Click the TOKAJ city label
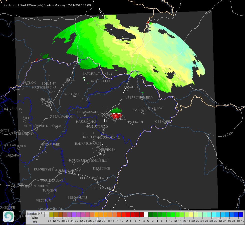Image resolution: width=245 pixels, height=225 pixels. (x=85, y=99)
